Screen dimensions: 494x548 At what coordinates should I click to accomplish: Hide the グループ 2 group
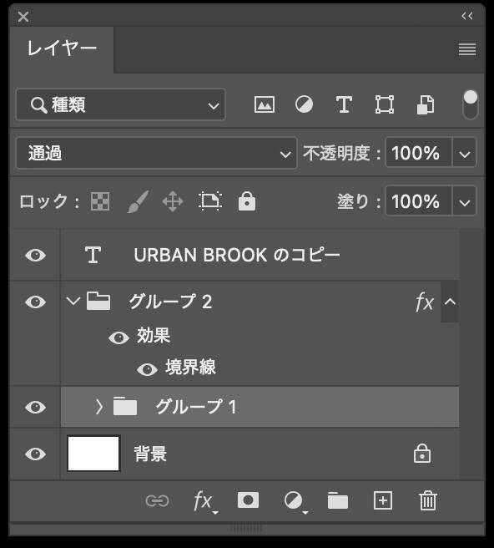36,302
